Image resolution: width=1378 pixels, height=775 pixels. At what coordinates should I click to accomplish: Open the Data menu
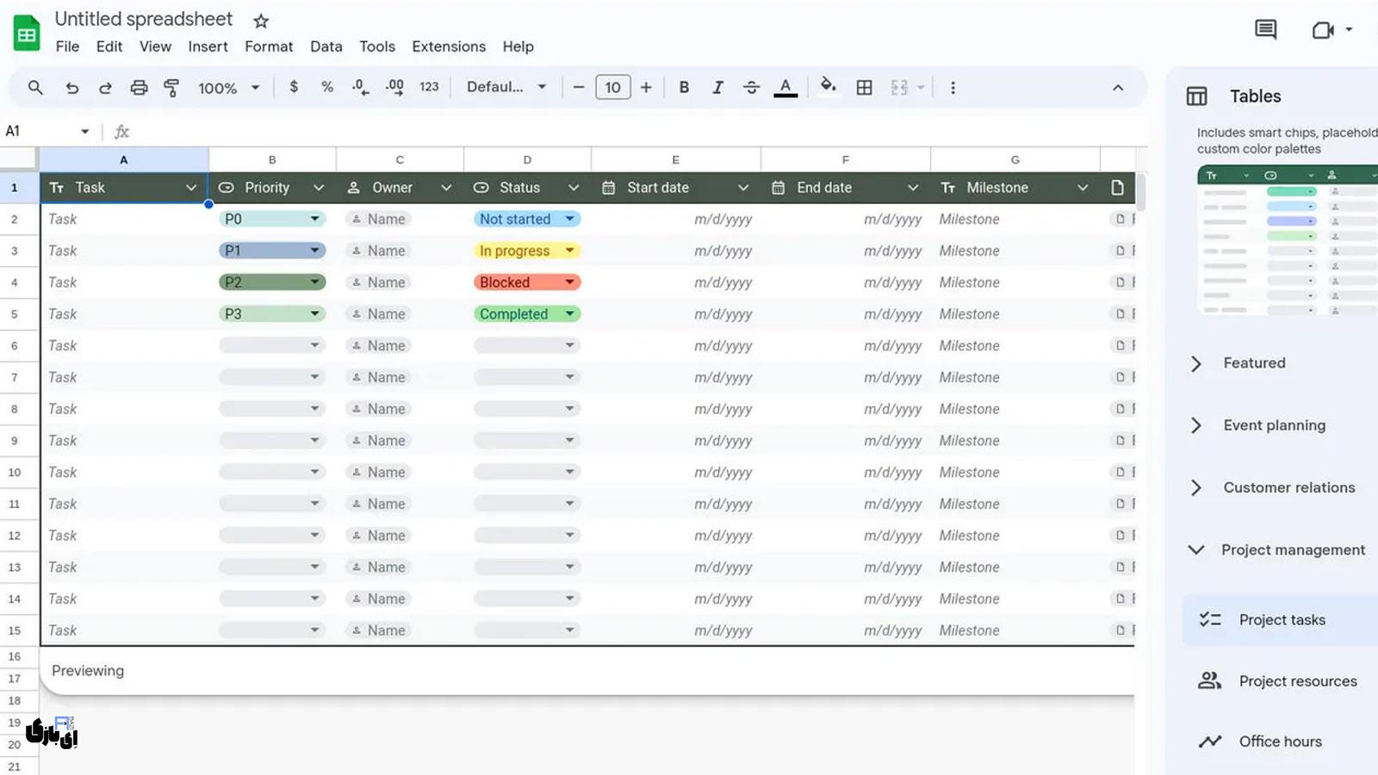pos(326,46)
